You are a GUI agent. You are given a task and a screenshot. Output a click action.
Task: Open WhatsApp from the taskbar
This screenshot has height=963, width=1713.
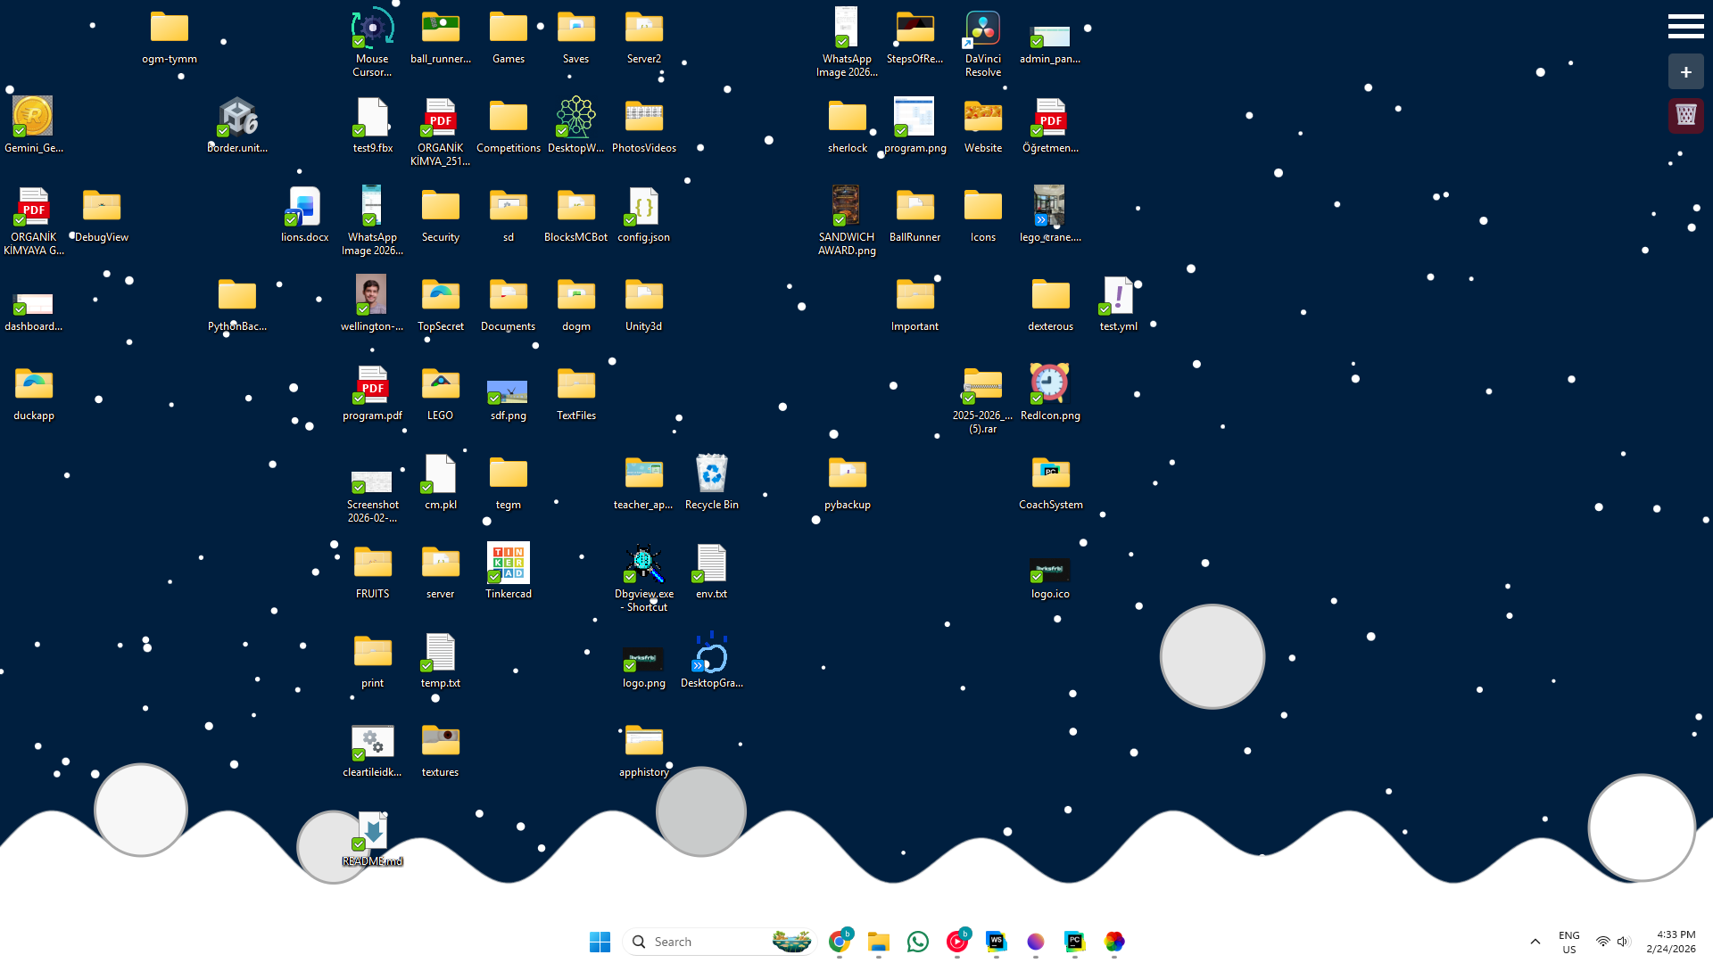917,942
